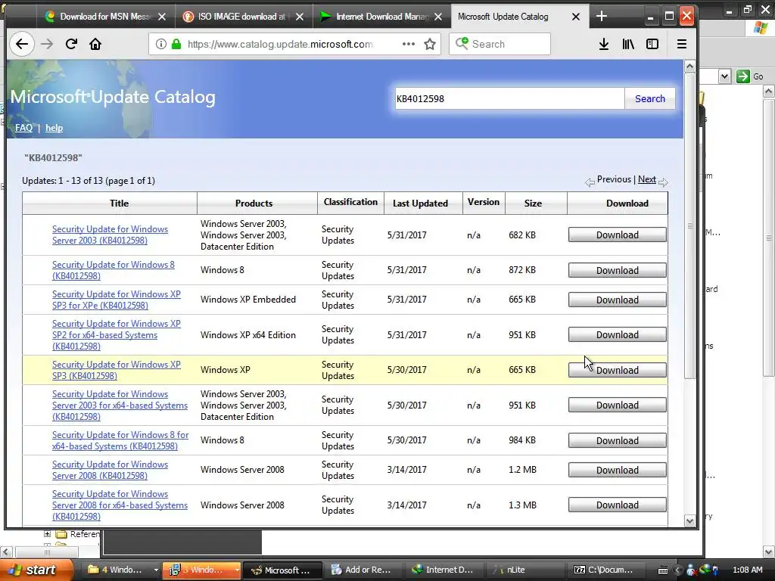The image size is (775, 581).
Task: Reload the Microsoft Update Catalog page
Action: click(71, 44)
